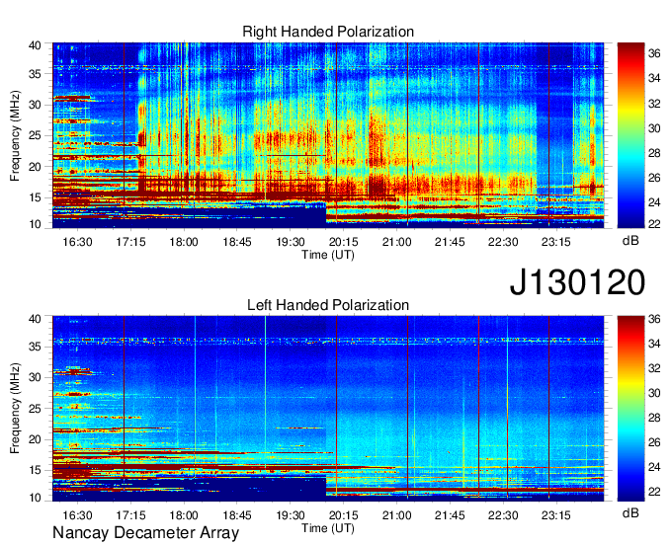This screenshot has height=545, width=672.
Task: Click 16:30 tick under Right Handed plot
Action: point(77,242)
